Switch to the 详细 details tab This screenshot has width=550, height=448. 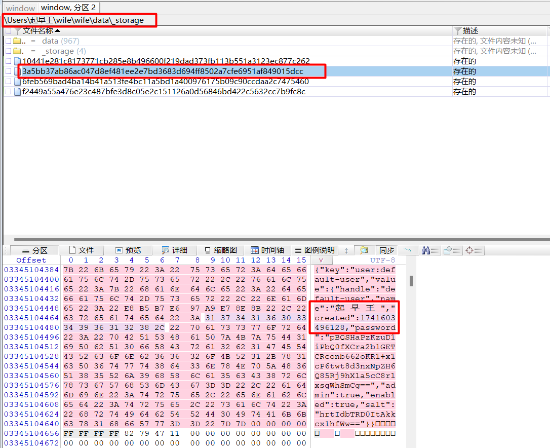[x=174, y=250]
